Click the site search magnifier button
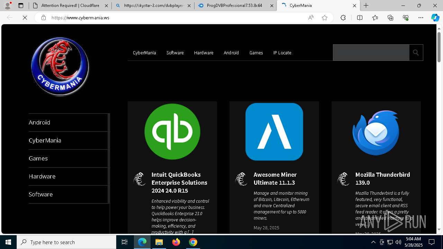 (x=416, y=53)
